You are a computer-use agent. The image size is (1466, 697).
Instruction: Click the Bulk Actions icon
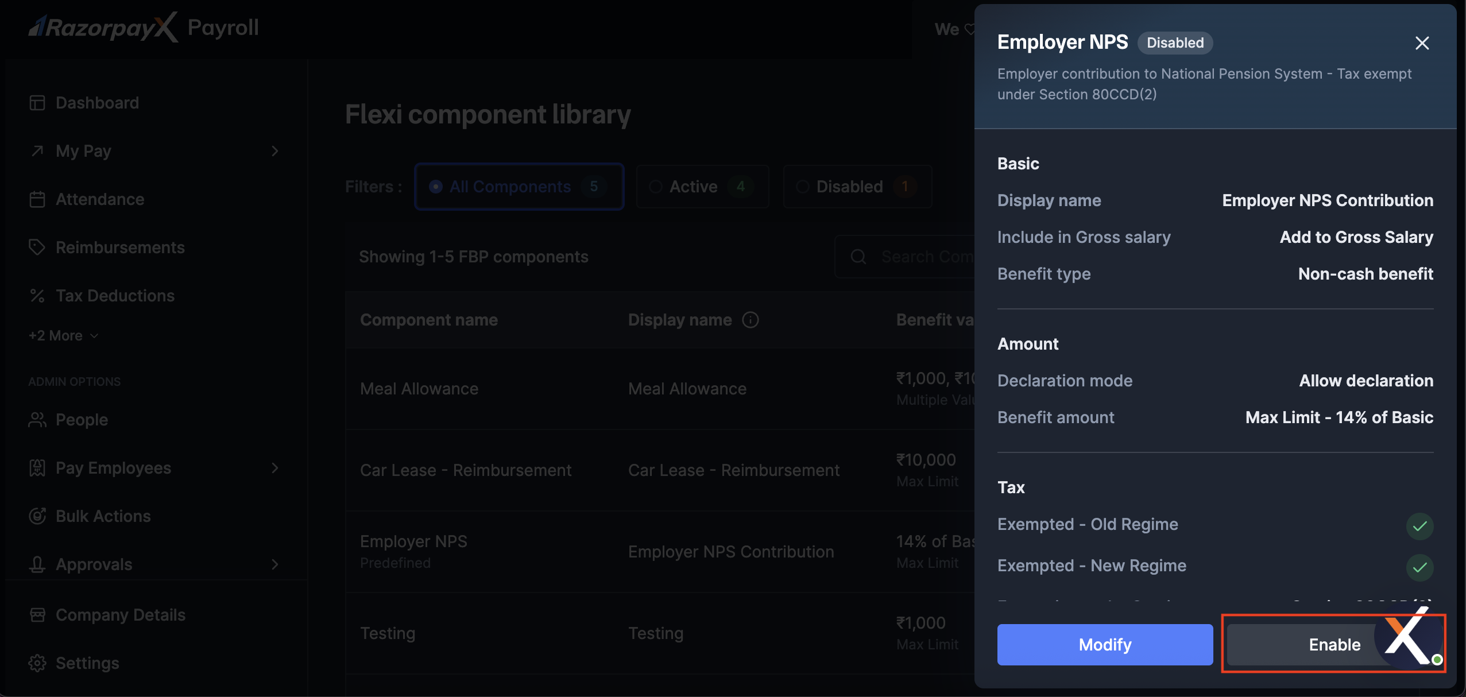click(37, 516)
